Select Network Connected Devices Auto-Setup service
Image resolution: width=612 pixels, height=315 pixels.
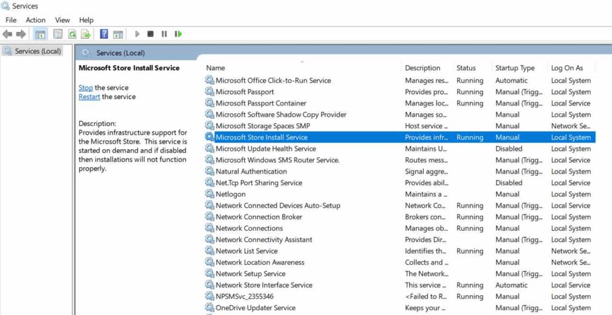(278, 205)
